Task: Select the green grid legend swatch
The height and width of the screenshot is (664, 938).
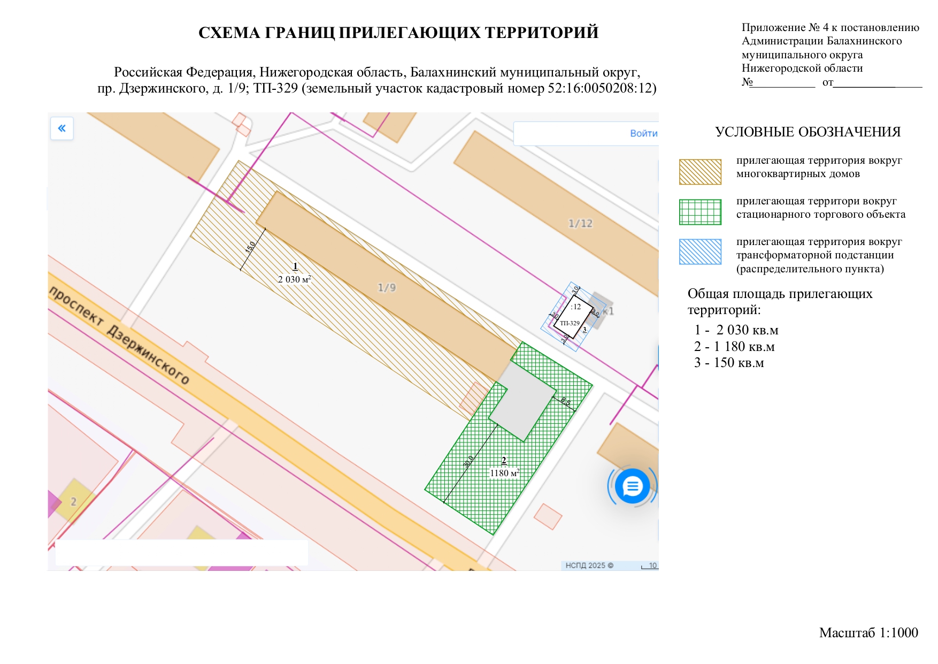Action: click(x=700, y=212)
